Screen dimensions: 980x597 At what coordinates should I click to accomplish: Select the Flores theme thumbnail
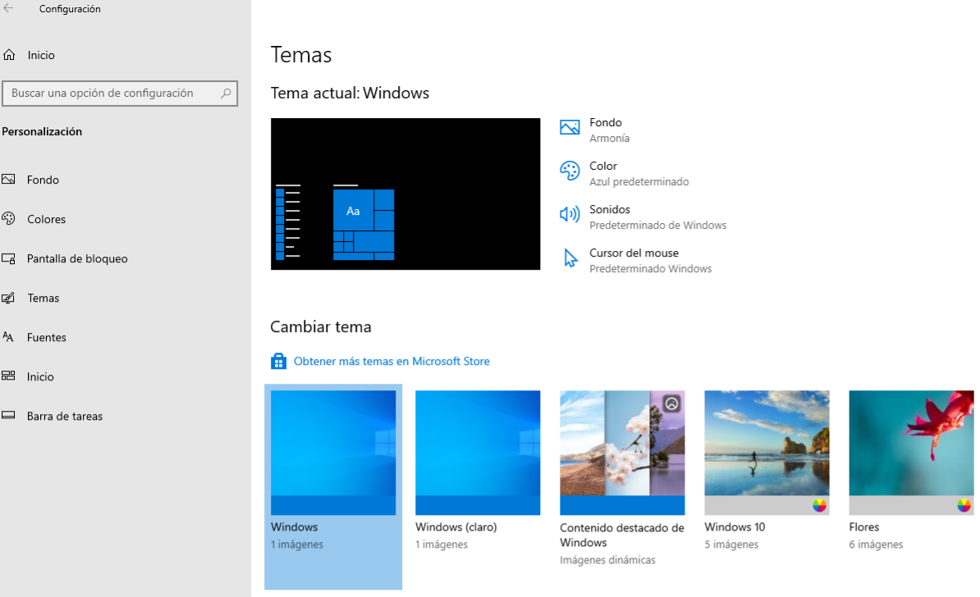click(x=911, y=453)
